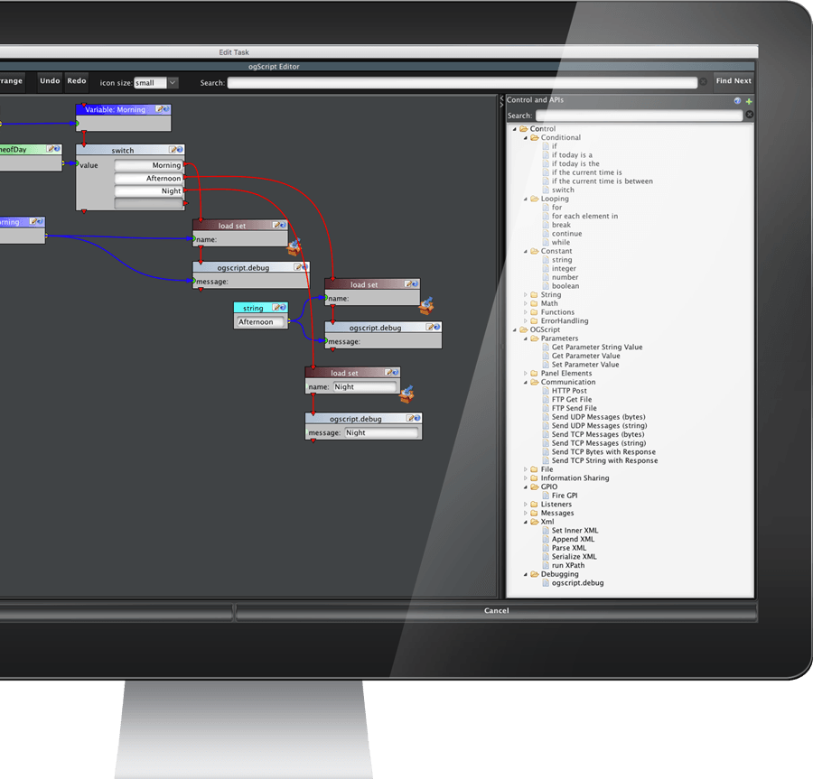Image resolution: width=813 pixels, height=779 pixels.
Task: Click the edit icon on the string block
Action: pyautogui.click(x=276, y=308)
